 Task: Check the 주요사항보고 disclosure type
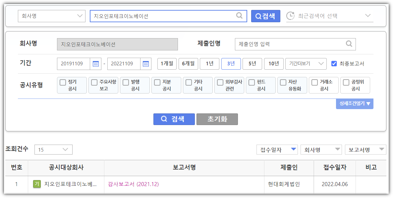pyautogui.click(x=94, y=82)
